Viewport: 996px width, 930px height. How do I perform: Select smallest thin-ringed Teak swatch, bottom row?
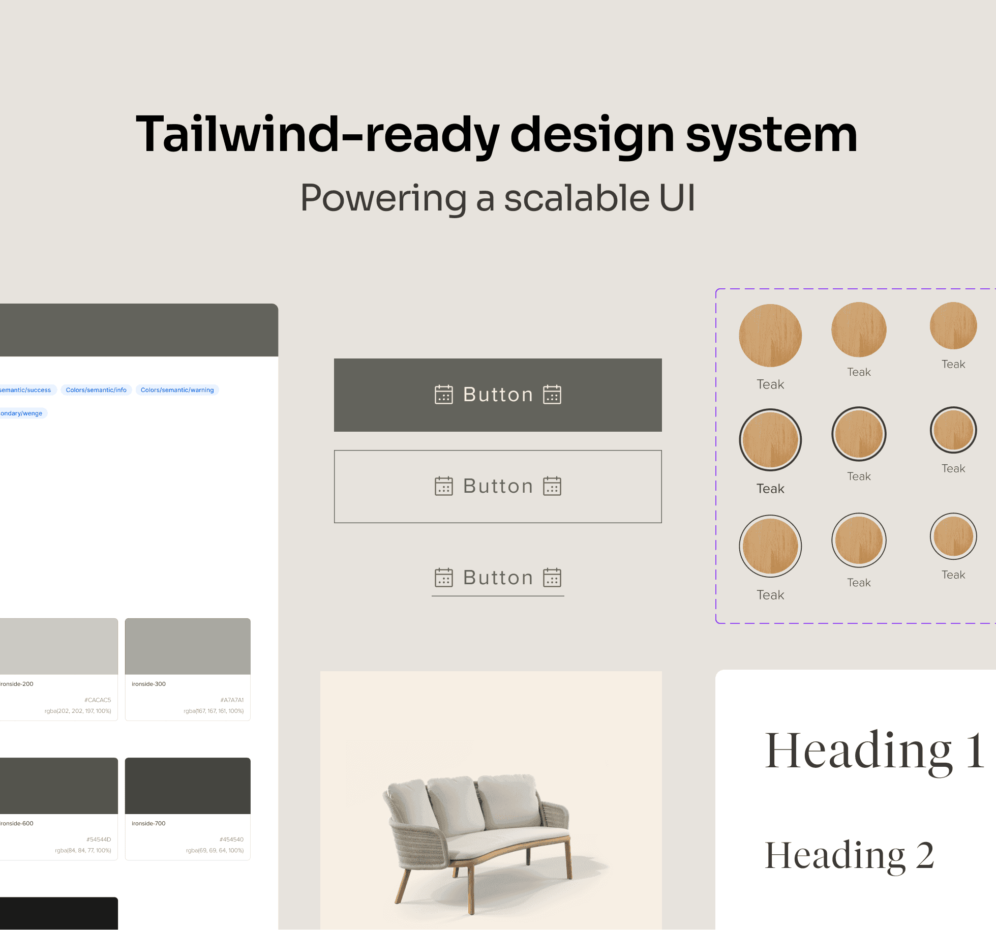[x=953, y=536]
